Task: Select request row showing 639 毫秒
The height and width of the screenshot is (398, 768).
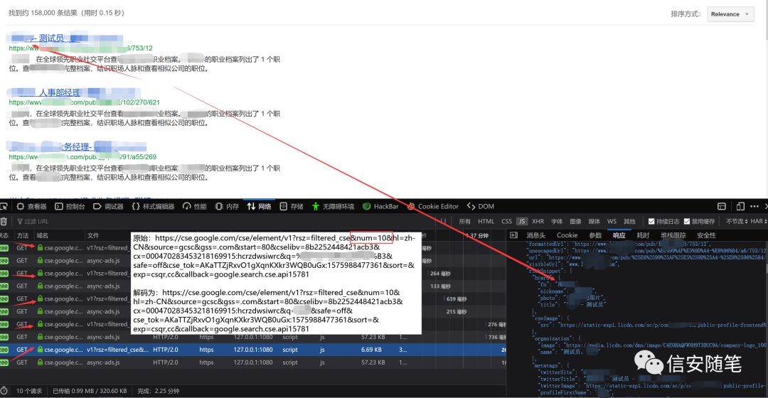Action: coord(253,299)
